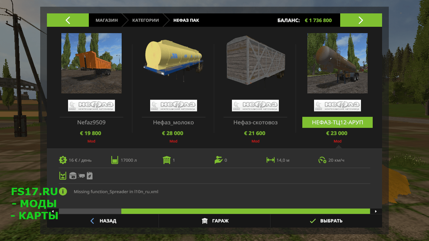The width and height of the screenshot is (429, 241).
Task: Click the scrollbar left arrow
Action: coord(53,211)
